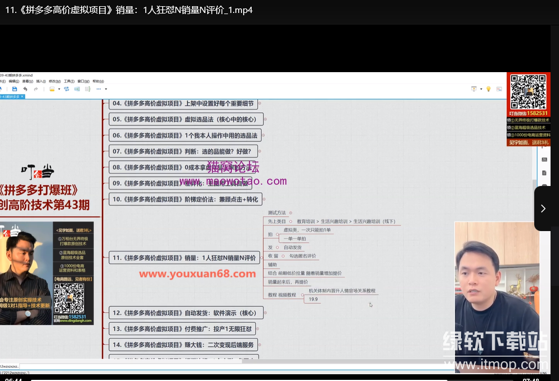Expand topic 12 自动发货 toggle
Viewport: 559px width, 381px height.
point(265,313)
